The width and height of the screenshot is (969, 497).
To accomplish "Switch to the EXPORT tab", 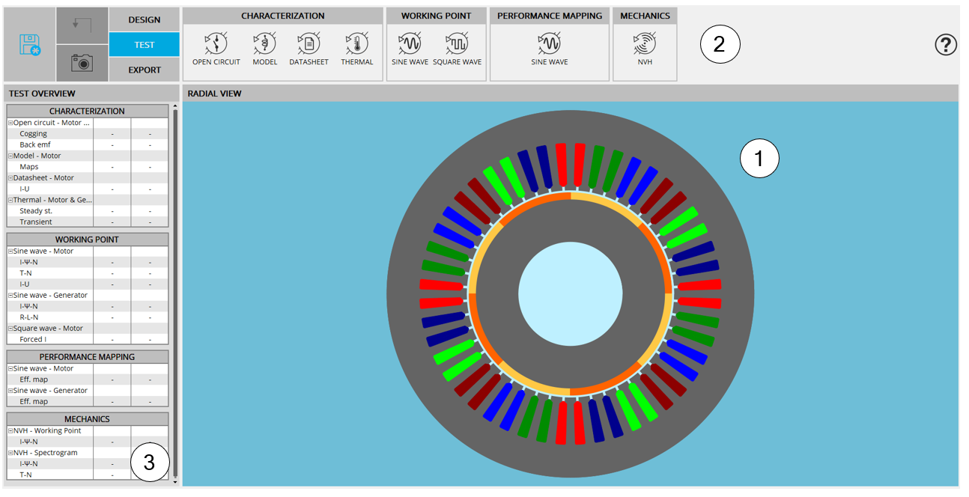I will (x=144, y=70).
